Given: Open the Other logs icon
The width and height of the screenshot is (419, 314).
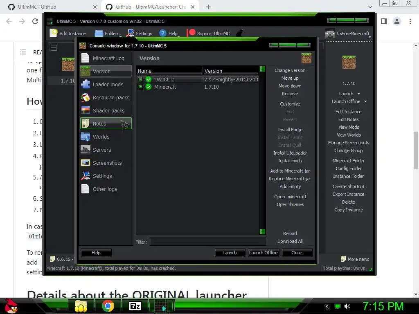Looking at the screenshot, I should (x=85, y=189).
